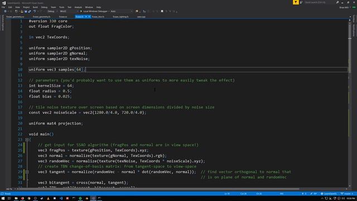Click the Quick Launch search magnifier icon
357x201 pixels.
pos(337,2)
